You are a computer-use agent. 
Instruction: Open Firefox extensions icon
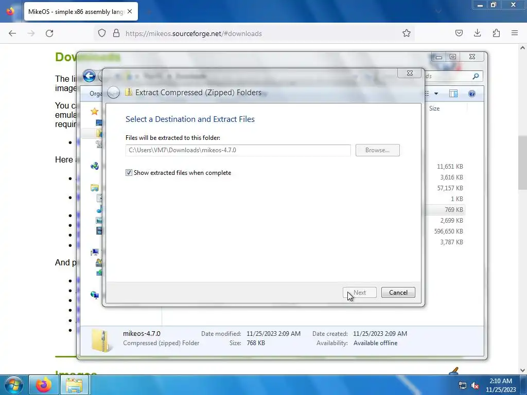click(496, 33)
